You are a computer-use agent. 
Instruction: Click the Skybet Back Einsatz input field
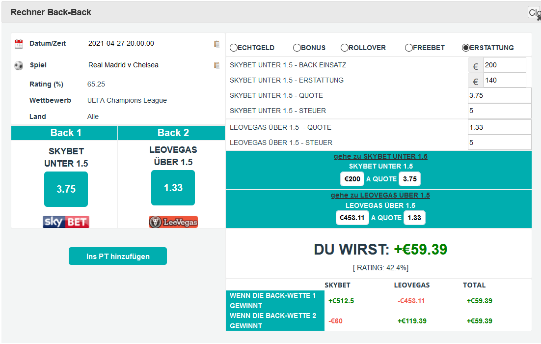(x=504, y=65)
